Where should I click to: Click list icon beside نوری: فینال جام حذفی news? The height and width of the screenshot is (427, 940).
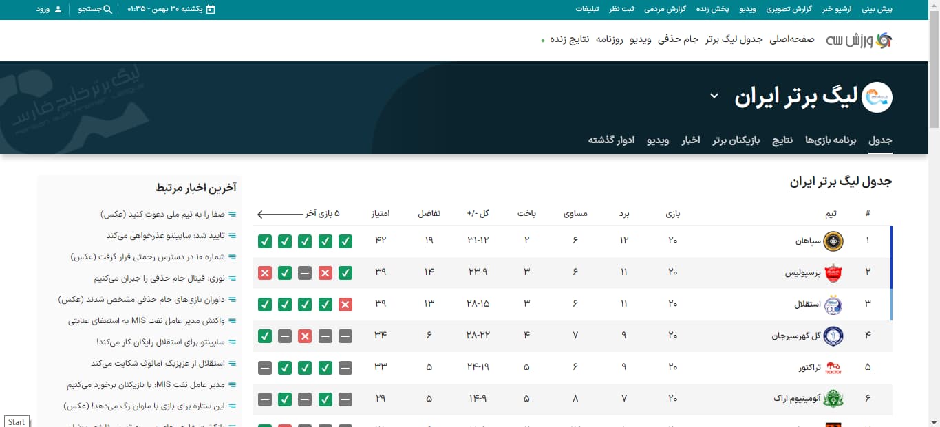(232, 278)
